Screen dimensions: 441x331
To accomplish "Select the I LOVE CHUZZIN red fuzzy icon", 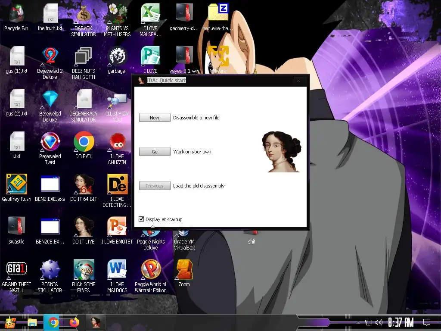I will coord(117,141).
